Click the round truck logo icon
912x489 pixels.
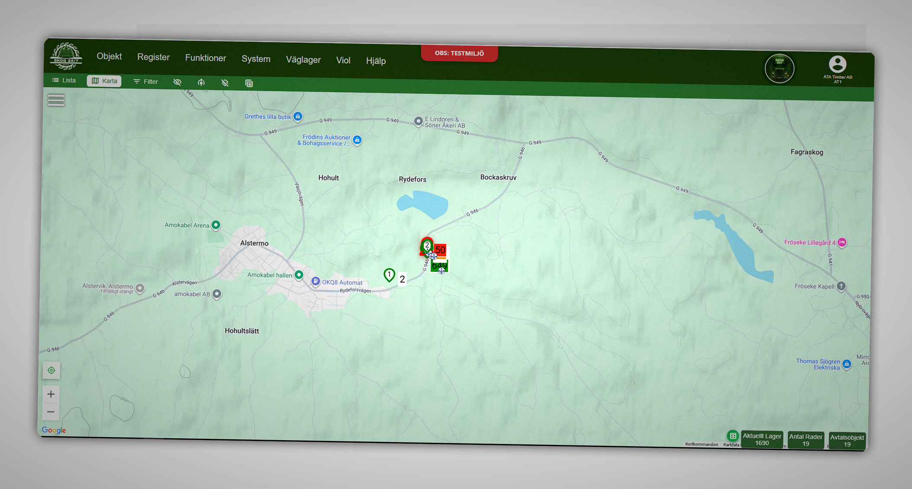(780, 68)
